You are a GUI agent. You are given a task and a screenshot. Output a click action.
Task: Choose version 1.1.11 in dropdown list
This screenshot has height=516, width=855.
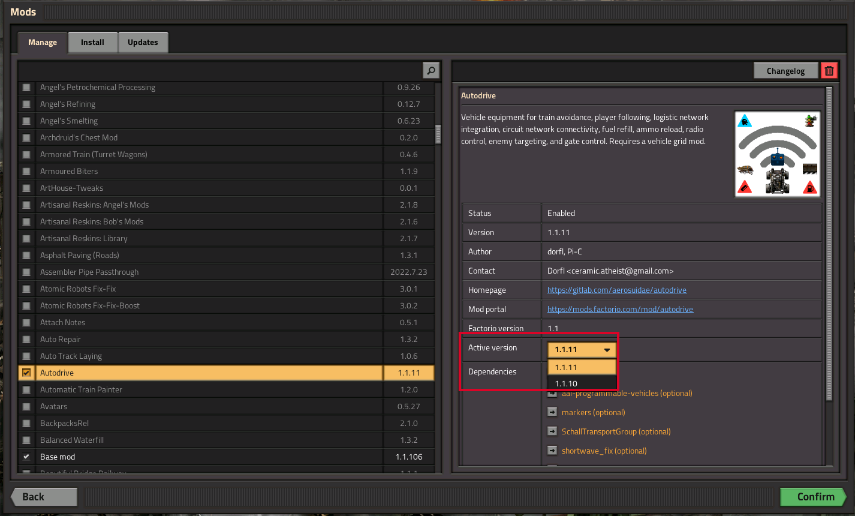click(x=582, y=367)
